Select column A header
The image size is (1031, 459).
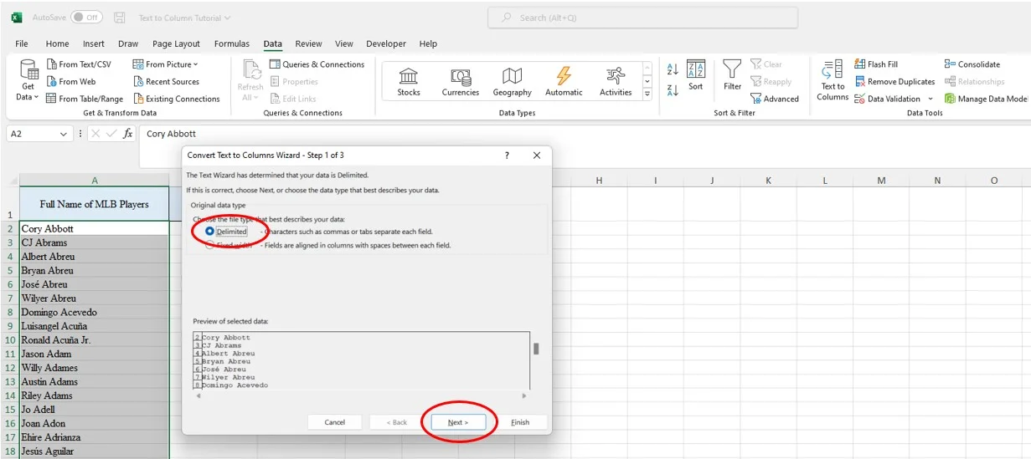point(95,181)
